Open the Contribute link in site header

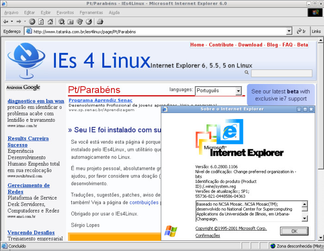[x=221, y=44]
